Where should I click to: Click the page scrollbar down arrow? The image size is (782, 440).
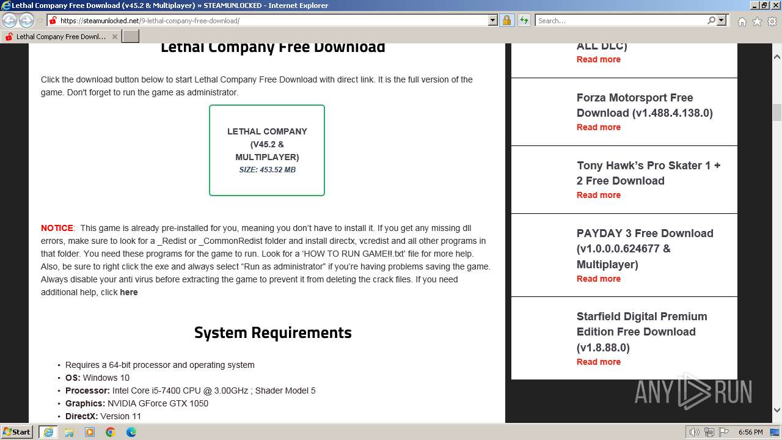pos(777,410)
